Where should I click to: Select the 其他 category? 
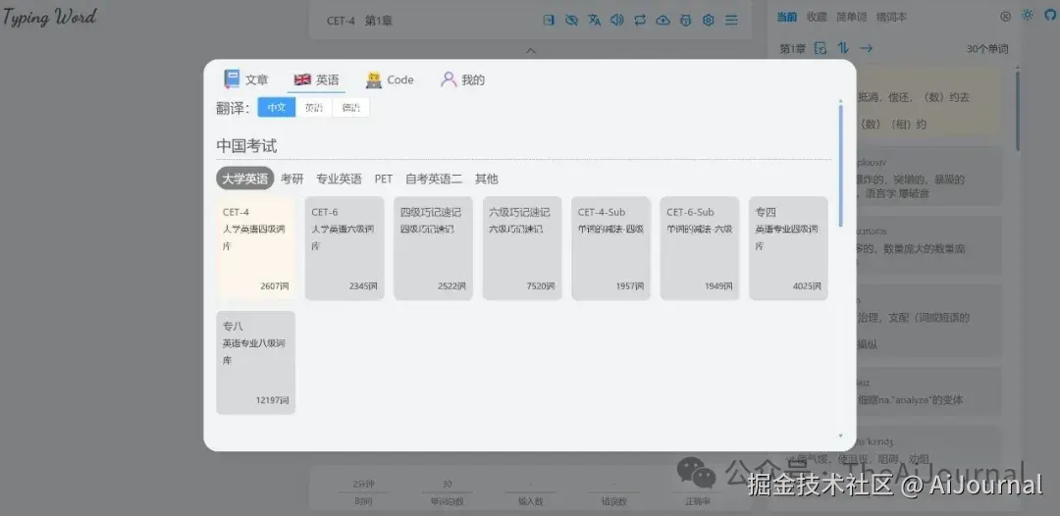486,179
